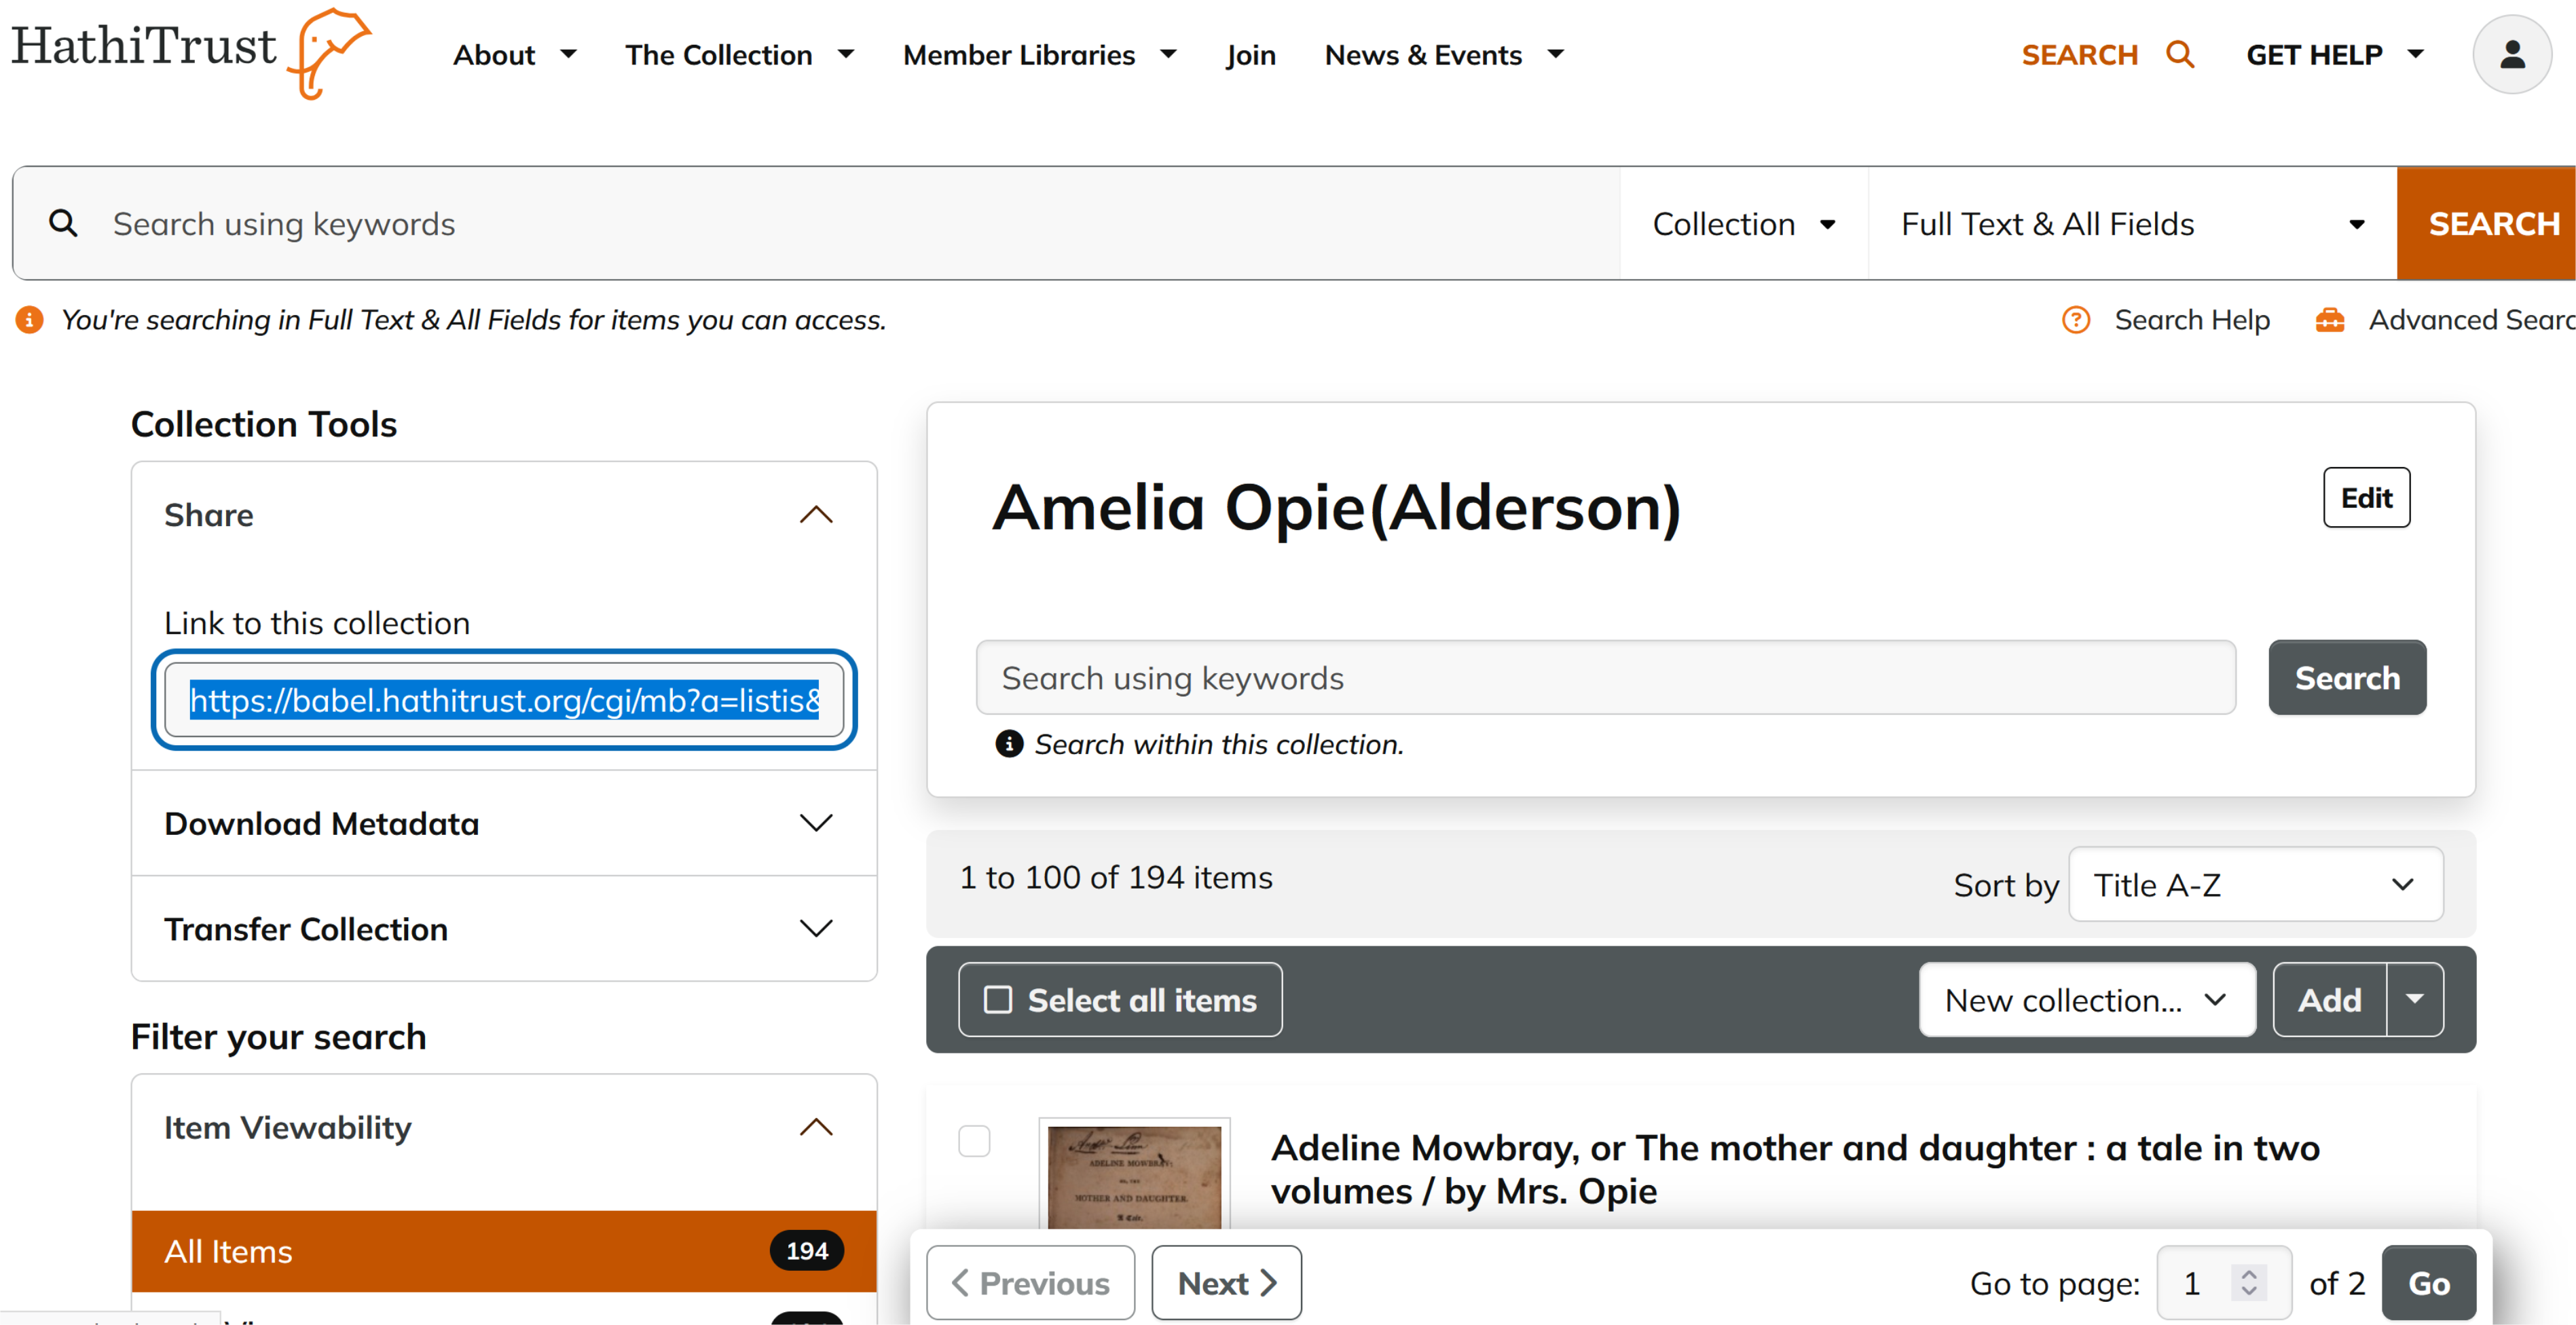Click the Advanced Search toolbox icon

(x=2330, y=320)
